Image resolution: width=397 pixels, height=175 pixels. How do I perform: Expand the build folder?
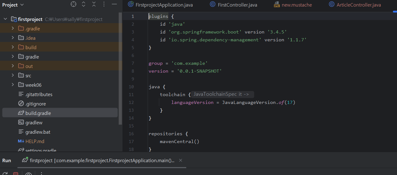coord(13,47)
